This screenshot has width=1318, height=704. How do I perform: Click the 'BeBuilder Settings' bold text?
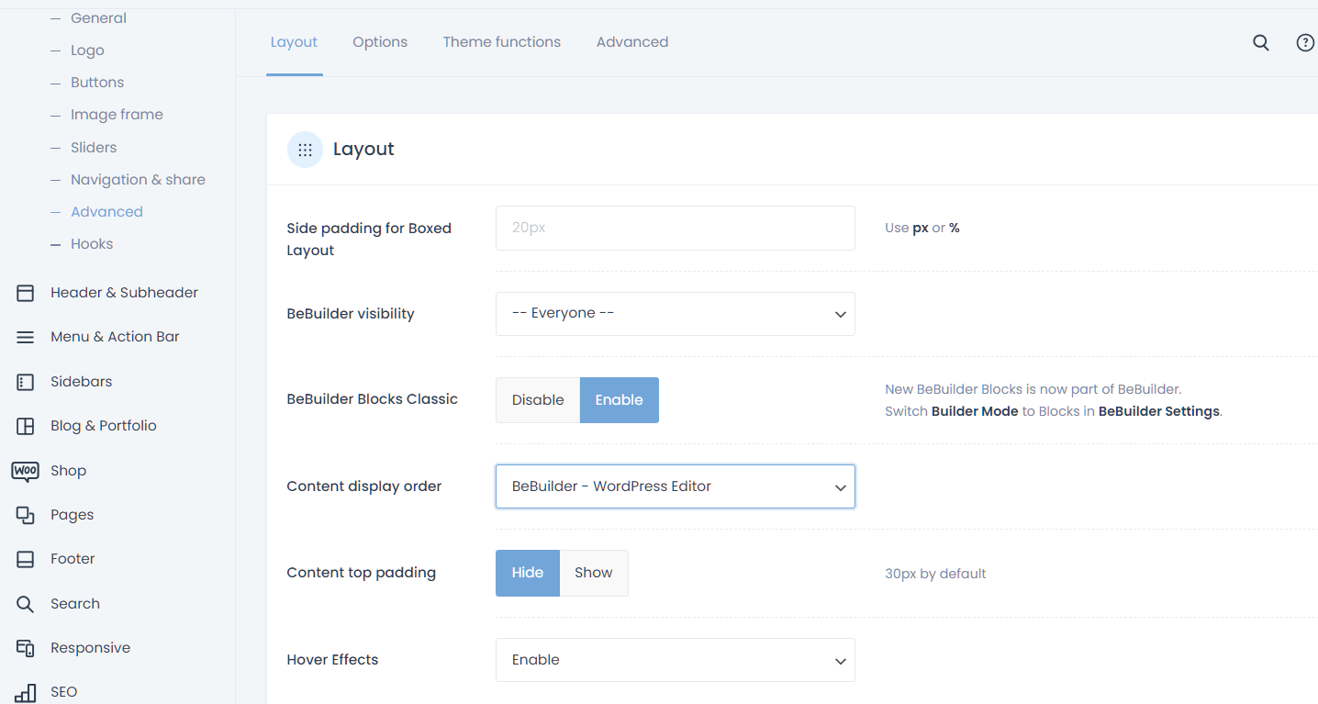click(1159, 411)
